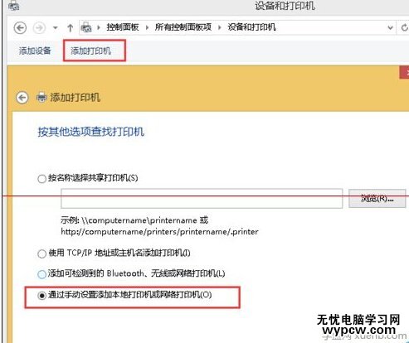Click the printer icon beside 添加打印机 title
This screenshot has height=343, width=409.
tap(41, 97)
